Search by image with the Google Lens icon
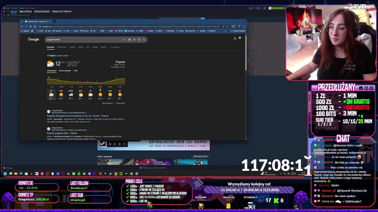 tap(139, 39)
